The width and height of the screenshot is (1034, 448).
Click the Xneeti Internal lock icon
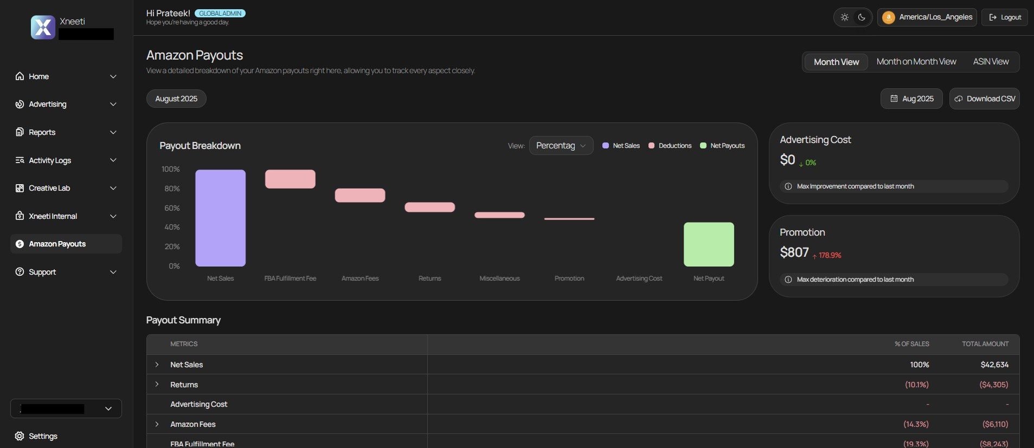click(20, 216)
